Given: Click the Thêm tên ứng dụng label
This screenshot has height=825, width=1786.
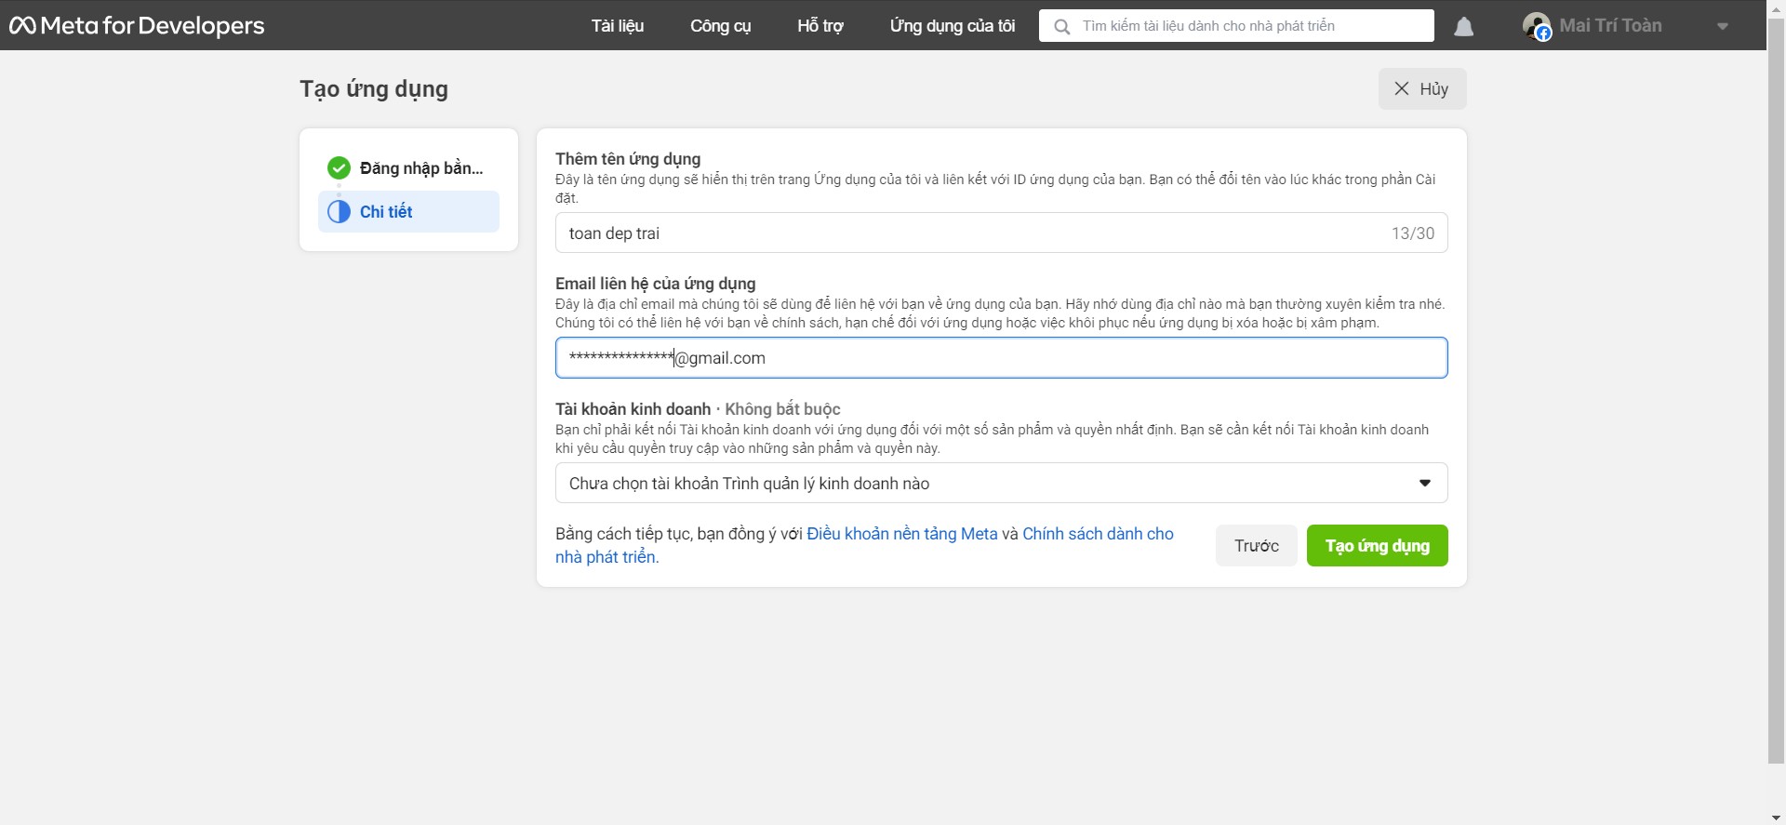Looking at the screenshot, I should [628, 159].
